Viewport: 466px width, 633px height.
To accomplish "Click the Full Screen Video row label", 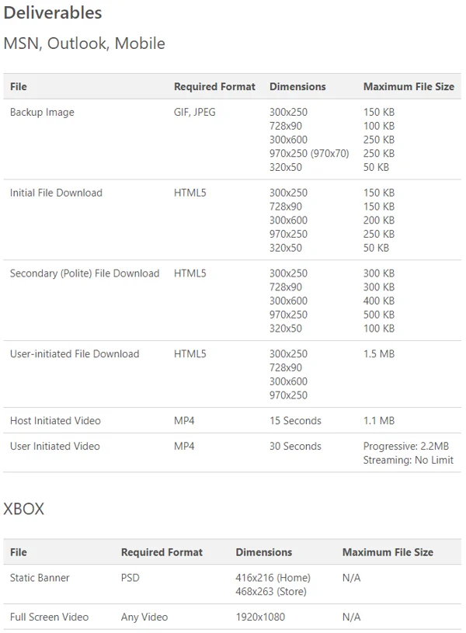I will 49,617.
